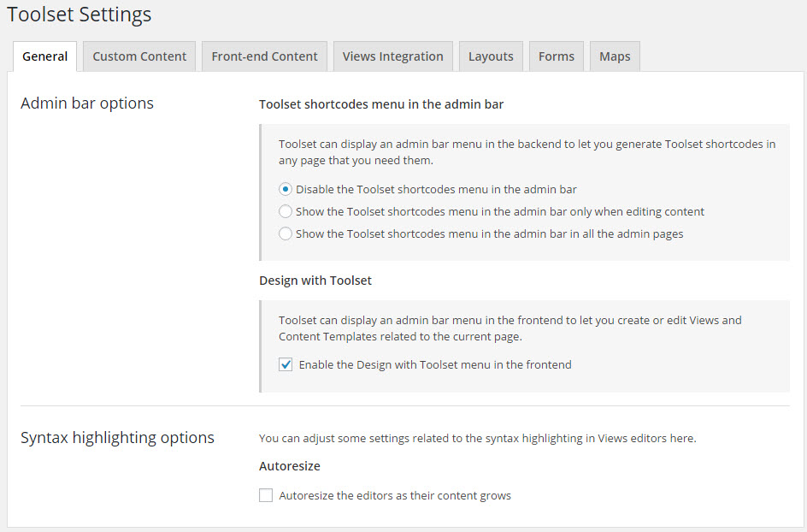Choose shortcodes menu in all admin pages

click(x=286, y=233)
